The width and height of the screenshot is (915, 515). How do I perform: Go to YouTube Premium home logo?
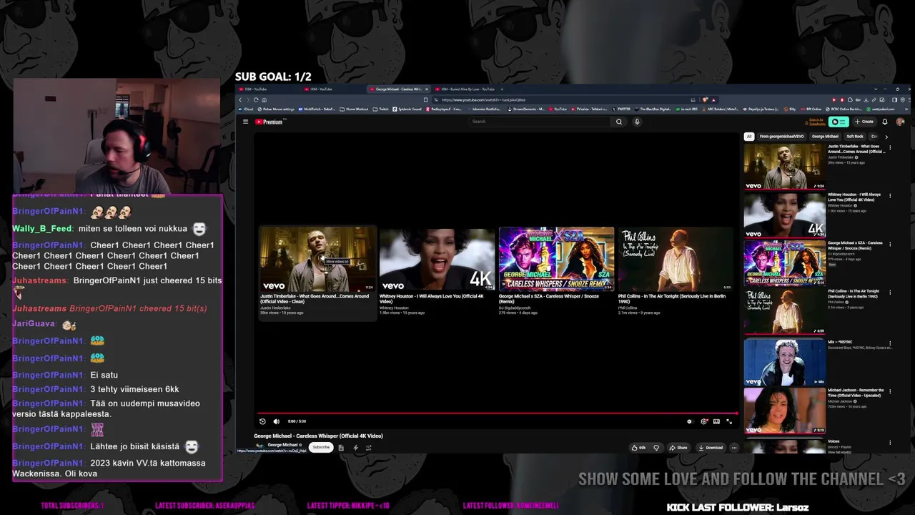pos(270,122)
